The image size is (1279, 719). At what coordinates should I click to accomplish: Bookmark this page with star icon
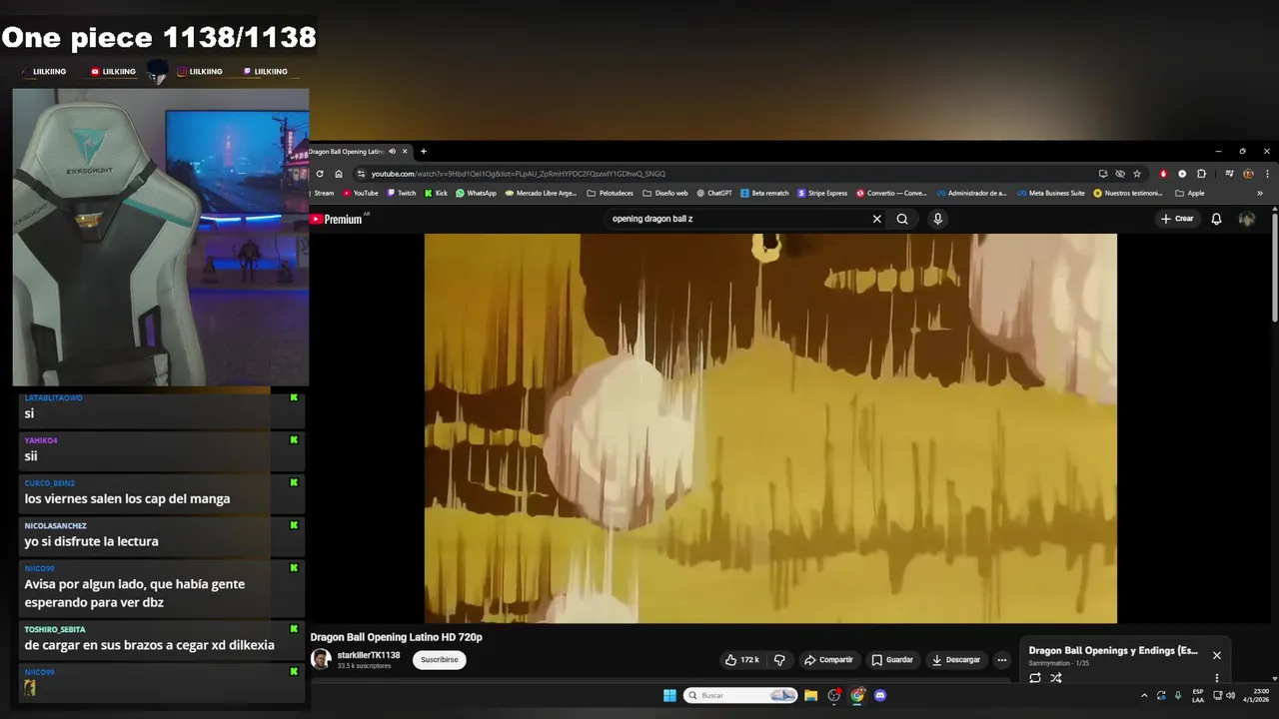[x=1137, y=174]
